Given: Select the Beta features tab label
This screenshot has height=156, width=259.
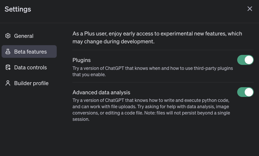Looking at the screenshot, I should [30, 52].
